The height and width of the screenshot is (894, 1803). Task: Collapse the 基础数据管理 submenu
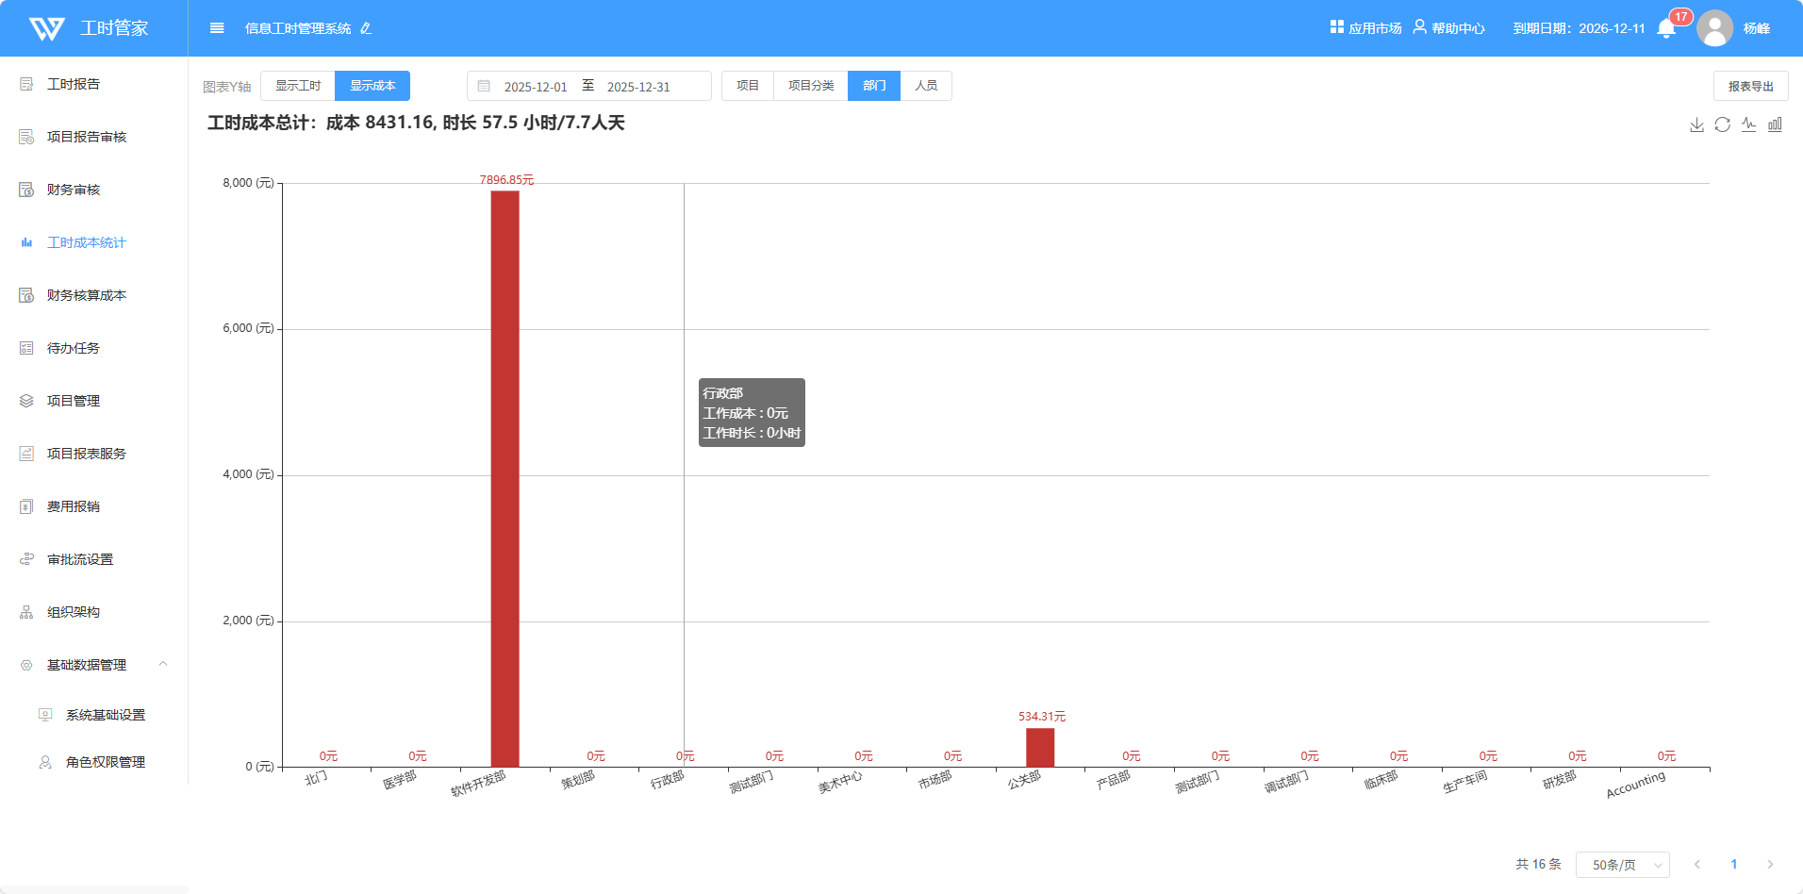pos(163,665)
